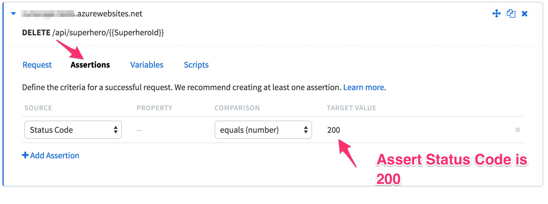Remove the step with the blue X icon
Image resolution: width=548 pixels, height=204 pixels.
click(x=525, y=14)
